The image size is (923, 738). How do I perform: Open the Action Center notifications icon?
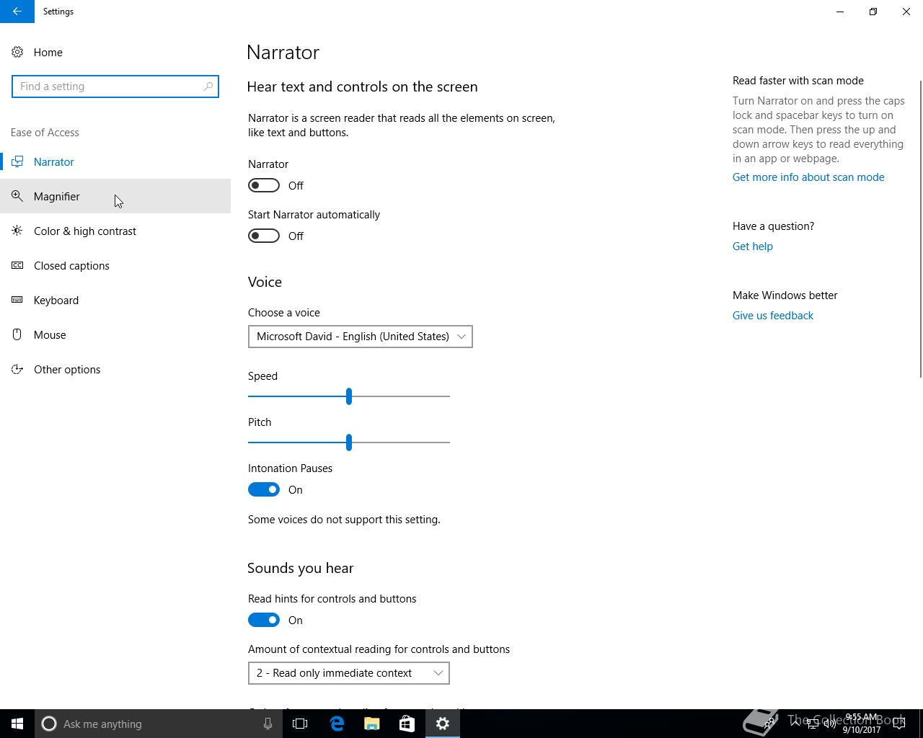pos(898,724)
